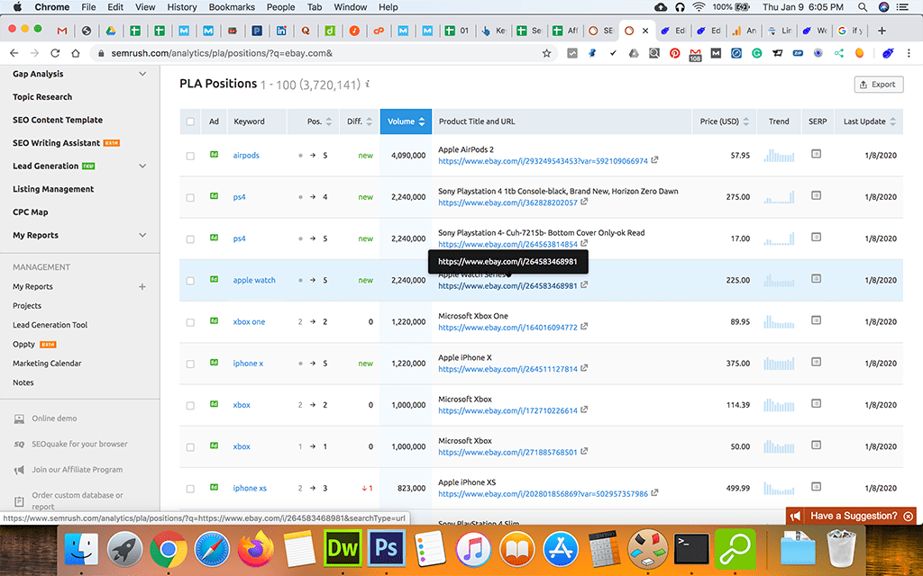View trend chart for airpods row
923x576 pixels.
(x=779, y=155)
